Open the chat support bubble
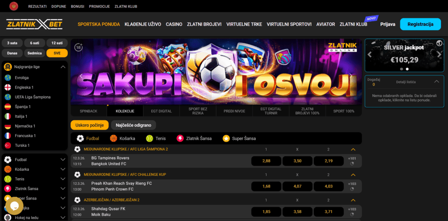The image size is (448, 221). coord(14,206)
